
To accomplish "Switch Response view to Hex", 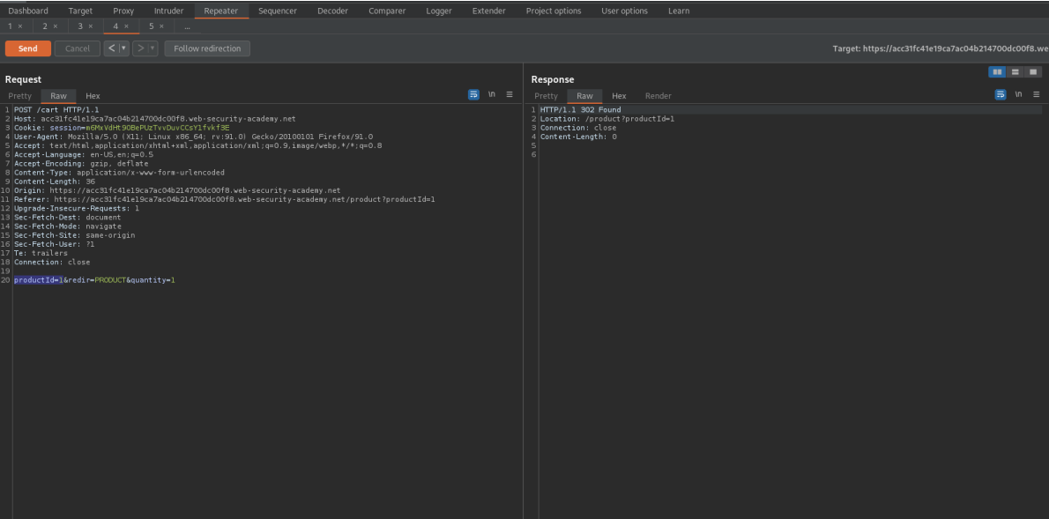I will pos(619,96).
